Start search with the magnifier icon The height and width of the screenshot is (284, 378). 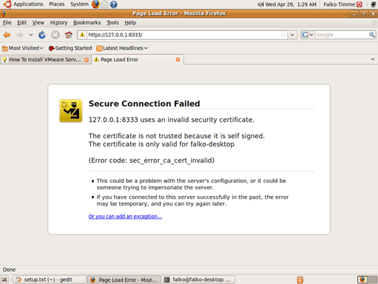372,35
